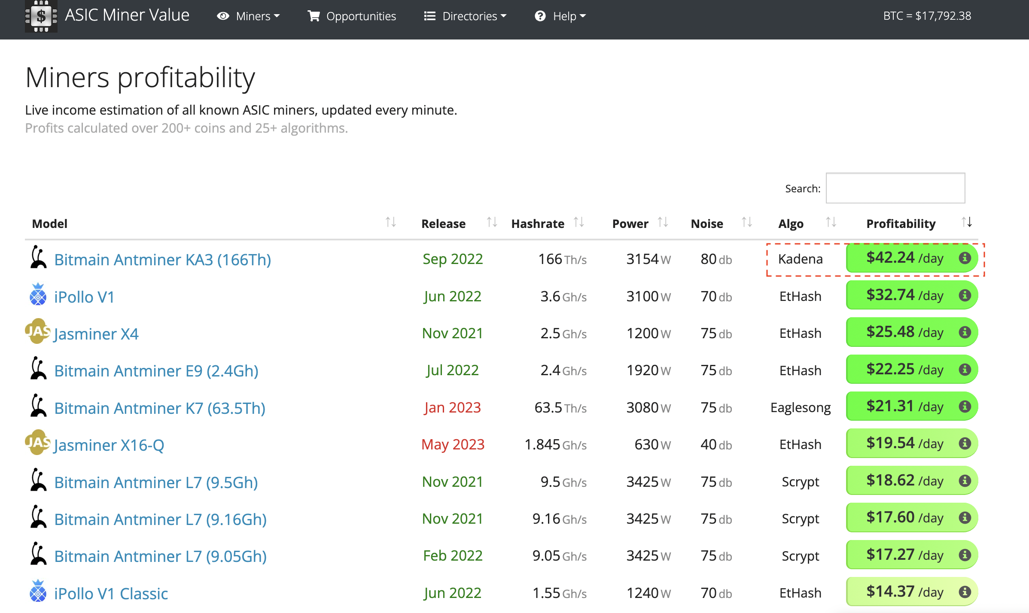Toggle Profitability column sort direction arrows
The image size is (1029, 613).
point(967,222)
